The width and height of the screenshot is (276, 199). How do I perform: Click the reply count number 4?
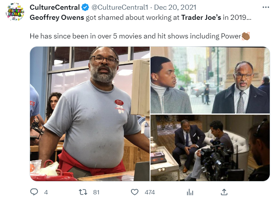(46, 192)
